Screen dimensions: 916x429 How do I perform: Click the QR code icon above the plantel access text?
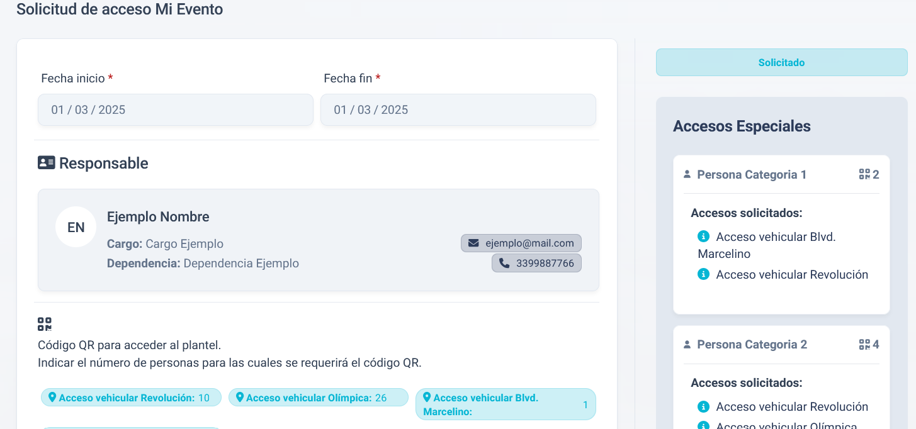[x=44, y=323]
